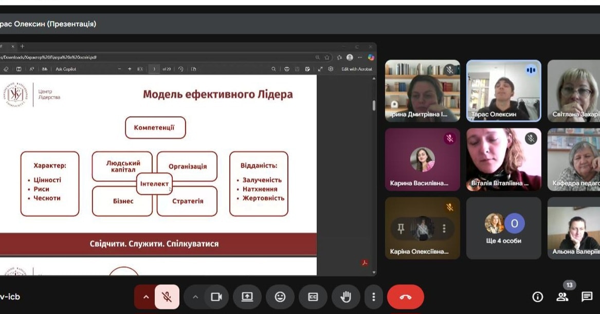Open the chat panel
The width and height of the screenshot is (600, 314).
pos(587,297)
